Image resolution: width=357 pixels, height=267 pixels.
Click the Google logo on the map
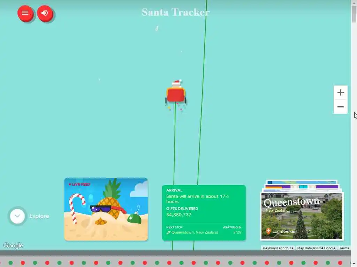(x=13, y=245)
